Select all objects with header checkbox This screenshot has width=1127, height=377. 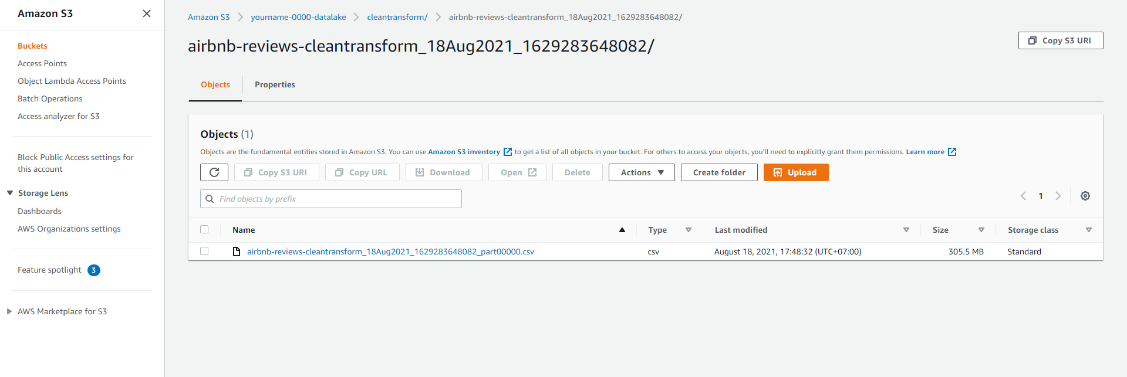click(204, 229)
